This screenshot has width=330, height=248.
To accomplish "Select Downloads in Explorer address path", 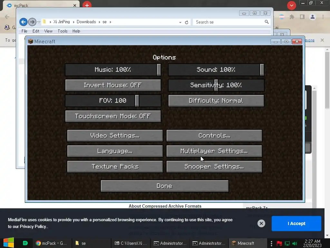I will pos(86,22).
